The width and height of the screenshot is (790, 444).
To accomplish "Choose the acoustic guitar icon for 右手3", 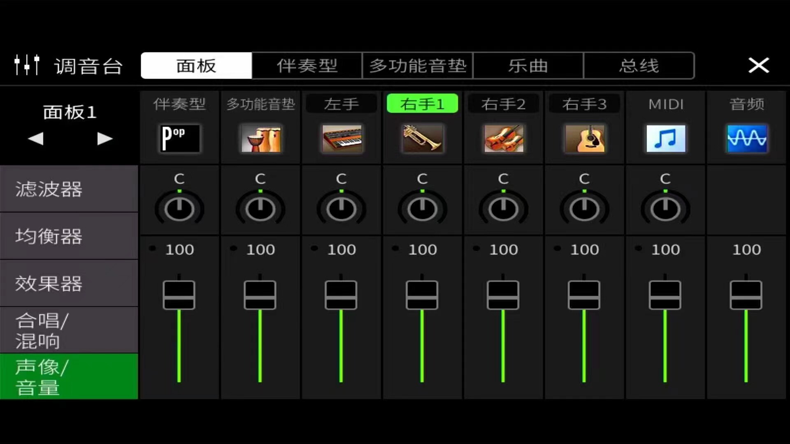I will 585,139.
